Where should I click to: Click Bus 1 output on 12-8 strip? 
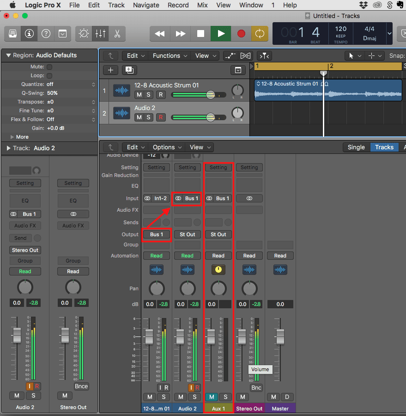[157, 234]
